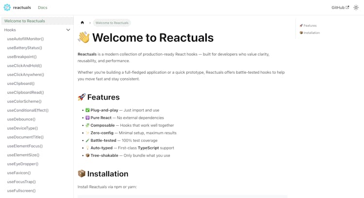Click the reactuals logo icon

(x=7, y=7)
